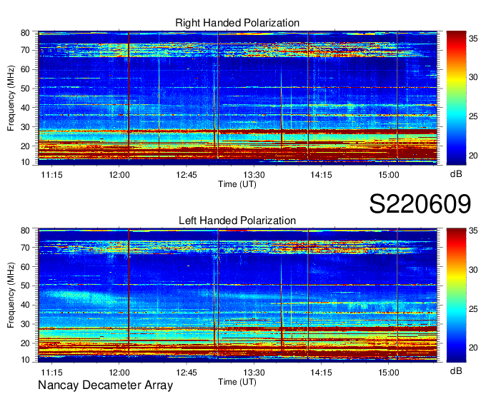Click the dB unit label of the Right Handed colorbar
This screenshot has width=486, height=394.
[456, 173]
